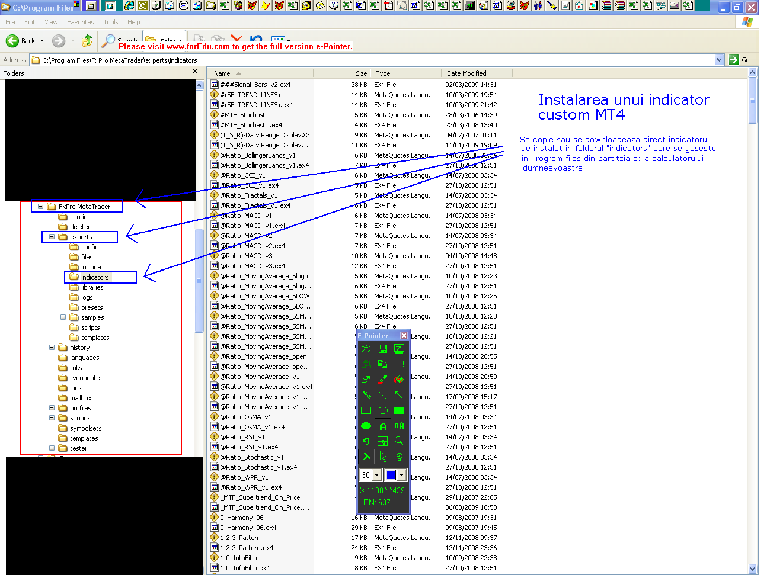The image size is (770, 575).
Task: Open the address bar dropdown arrow
Action: pyautogui.click(x=719, y=60)
